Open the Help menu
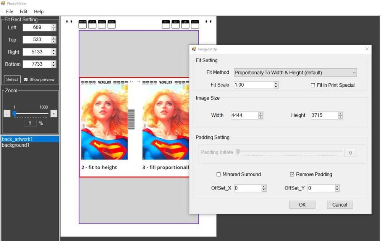Viewport: 382px width, 241px height. point(39,11)
